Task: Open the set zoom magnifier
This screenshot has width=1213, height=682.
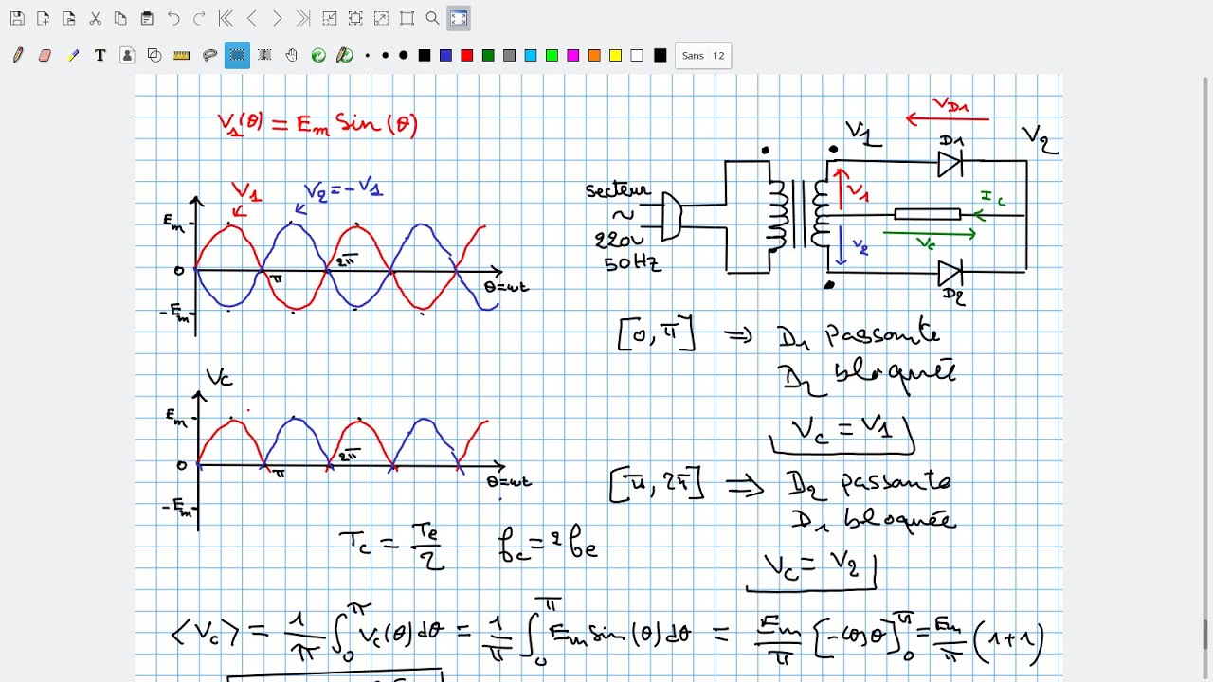Action: tap(432, 18)
